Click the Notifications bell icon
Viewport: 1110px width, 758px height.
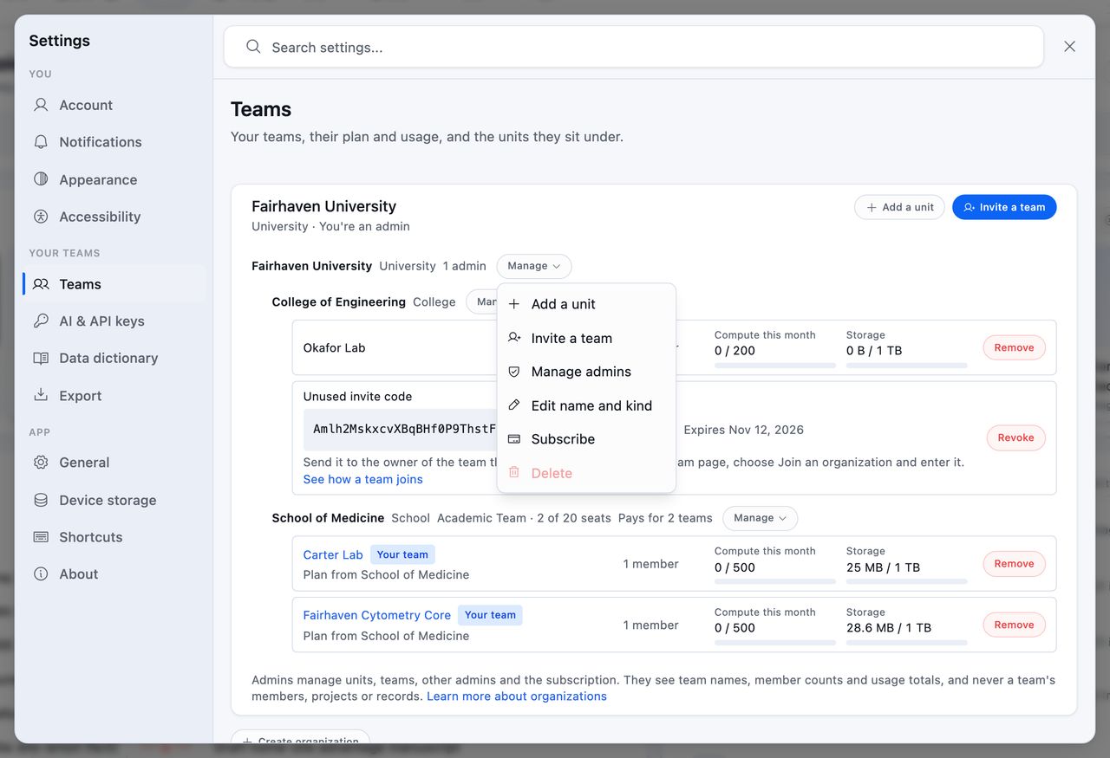coord(41,141)
